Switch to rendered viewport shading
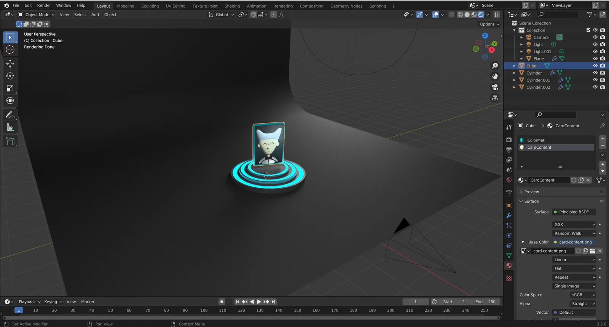This screenshot has height=327, width=609. (481, 14)
